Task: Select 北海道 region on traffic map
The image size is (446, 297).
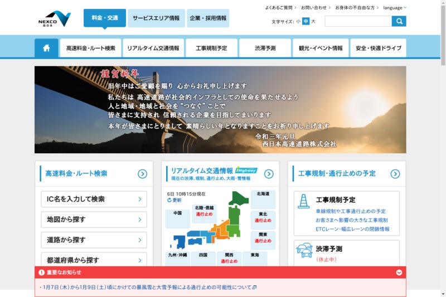Action: click(x=263, y=194)
